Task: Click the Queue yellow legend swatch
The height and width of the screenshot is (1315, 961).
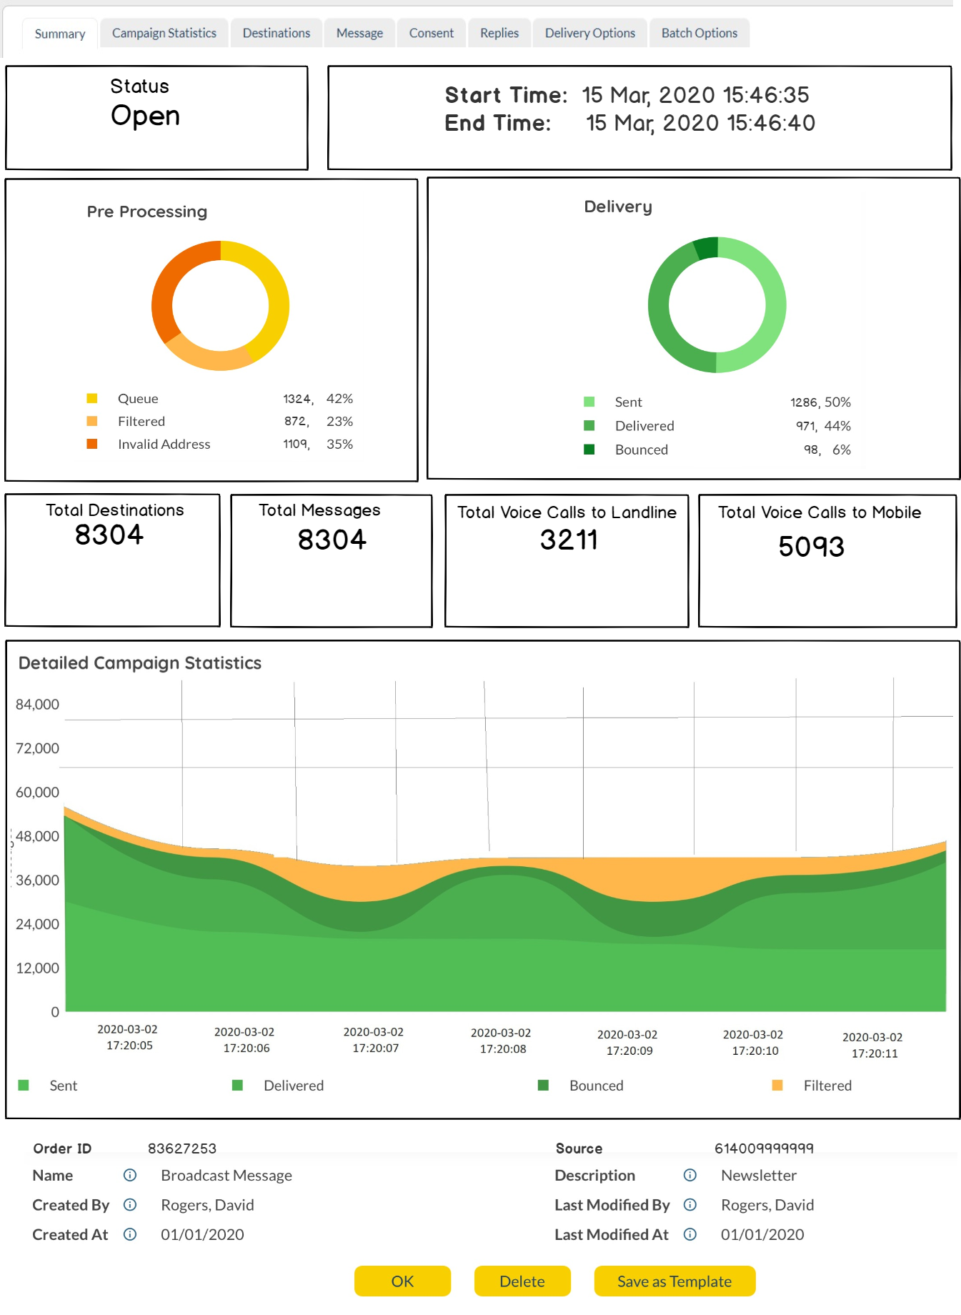Action: pos(92,399)
